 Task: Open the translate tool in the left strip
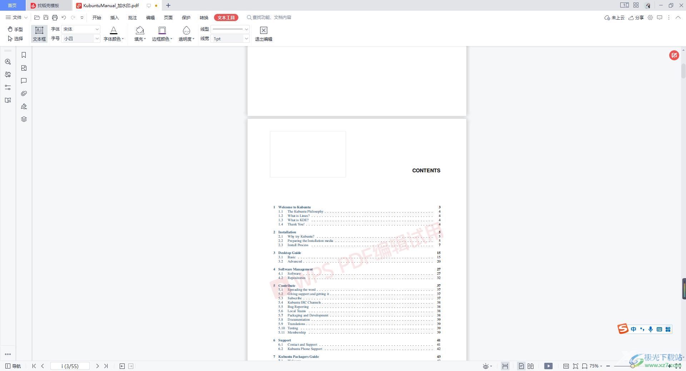(8, 75)
